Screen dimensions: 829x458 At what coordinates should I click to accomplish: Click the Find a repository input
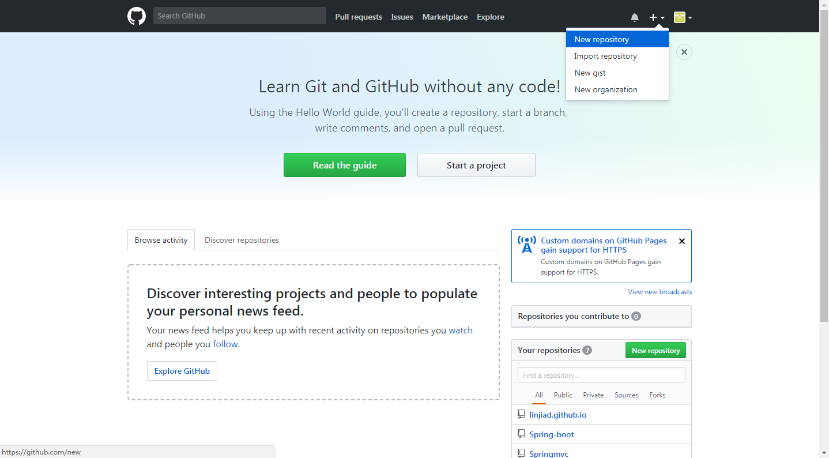click(x=601, y=375)
